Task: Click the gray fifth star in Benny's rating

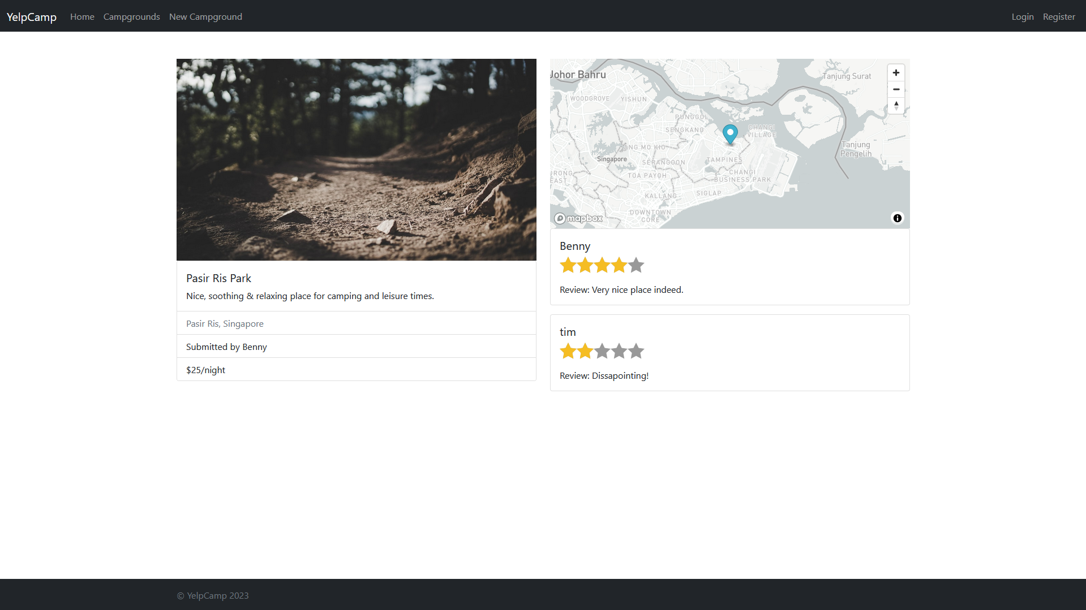Action: (x=636, y=265)
